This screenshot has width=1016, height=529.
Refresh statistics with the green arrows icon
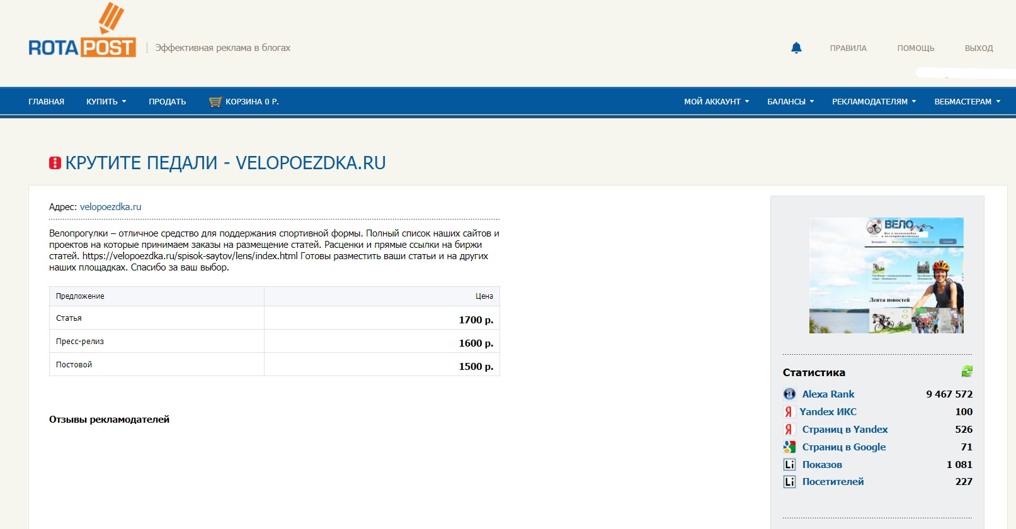click(x=967, y=372)
